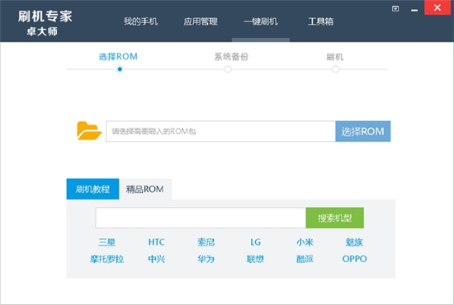454x305 pixels.
Task: Click the blue 选择ROM button
Action: click(x=363, y=131)
